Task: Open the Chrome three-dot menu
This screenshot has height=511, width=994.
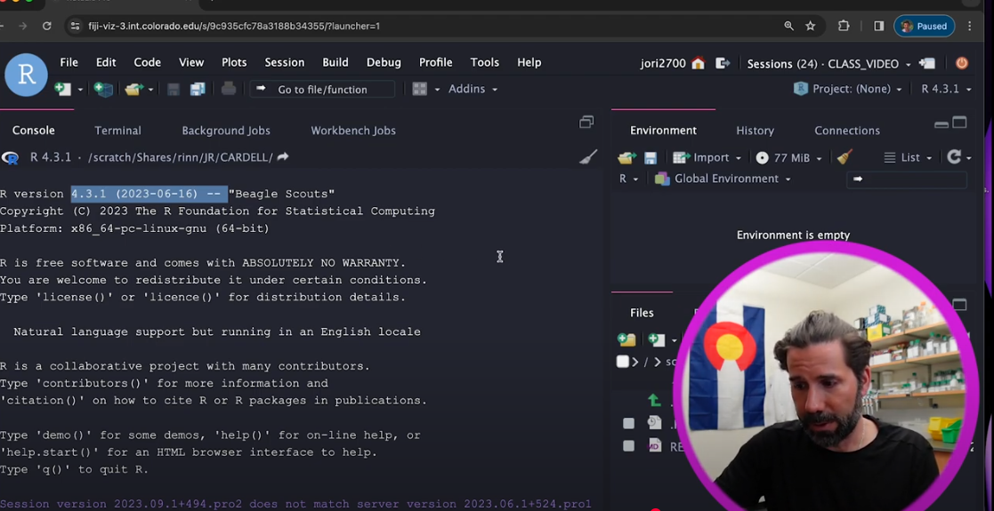Action: pos(969,26)
